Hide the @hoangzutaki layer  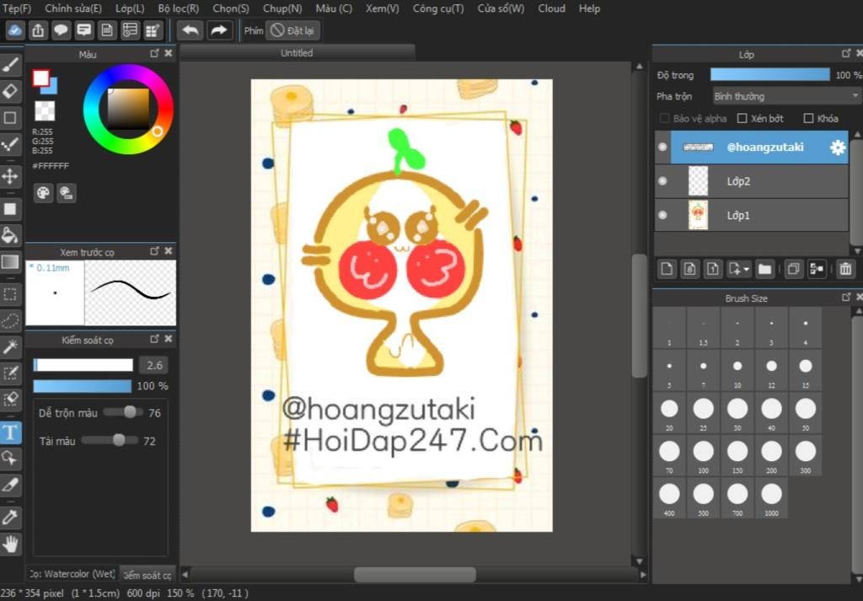pyautogui.click(x=662, y=147)
